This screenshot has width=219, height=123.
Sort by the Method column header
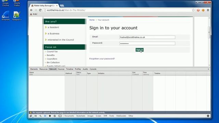[x=70, y=73]
